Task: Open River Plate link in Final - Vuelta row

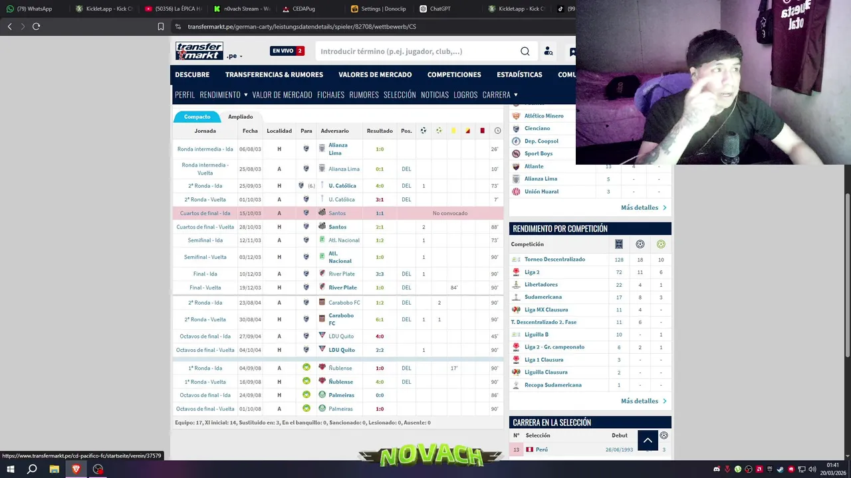Action: point(342,287)
